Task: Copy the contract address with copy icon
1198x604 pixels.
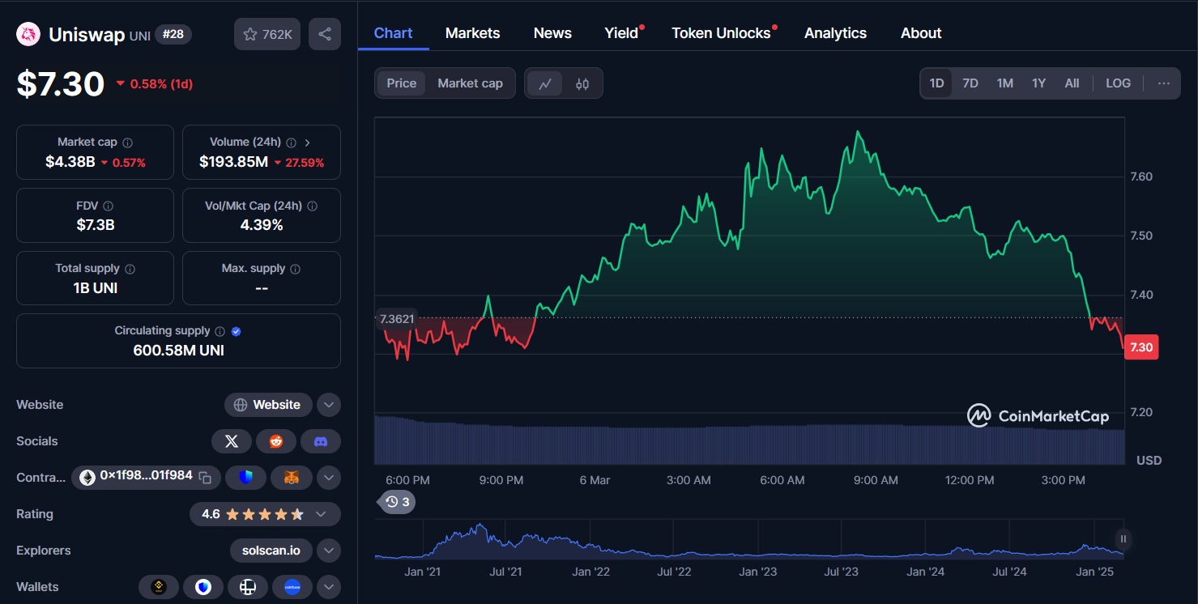Action: [205, 478]
